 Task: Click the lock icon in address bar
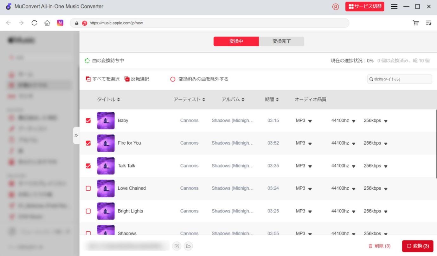(x=76, y=23)
